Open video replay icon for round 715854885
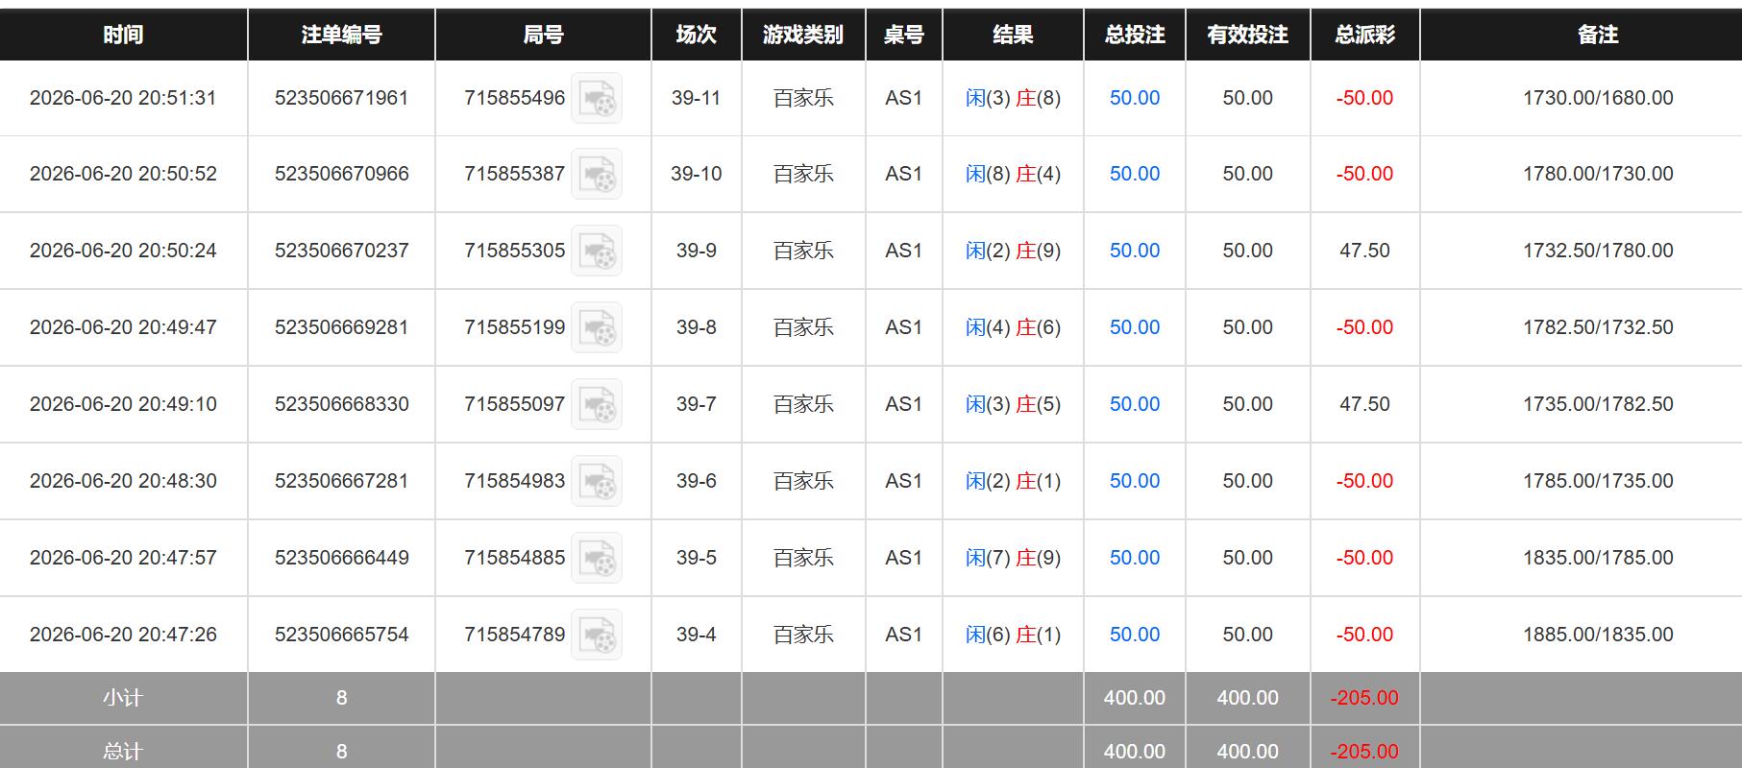The height and width of the screenshot is (768, 1742). (x=597, y=558)
